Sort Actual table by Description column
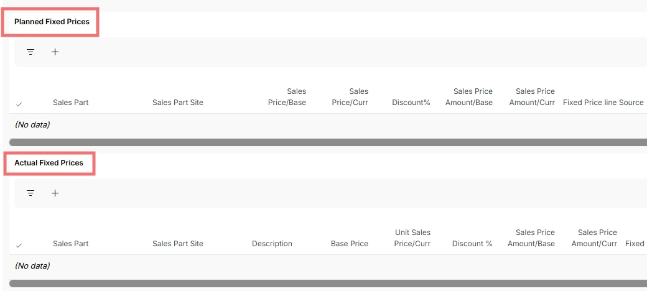The image size is (647, 291). click(x=272, y=244)
